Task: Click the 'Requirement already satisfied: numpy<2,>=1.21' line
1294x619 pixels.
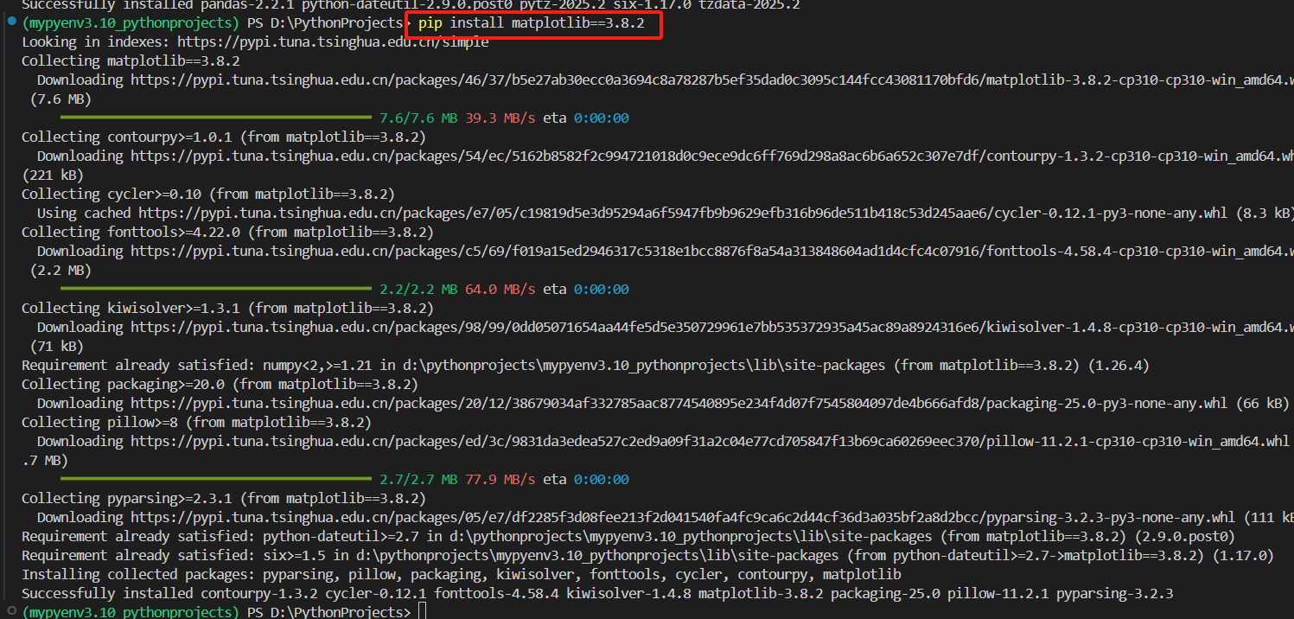Action: (x=585, y=365)
